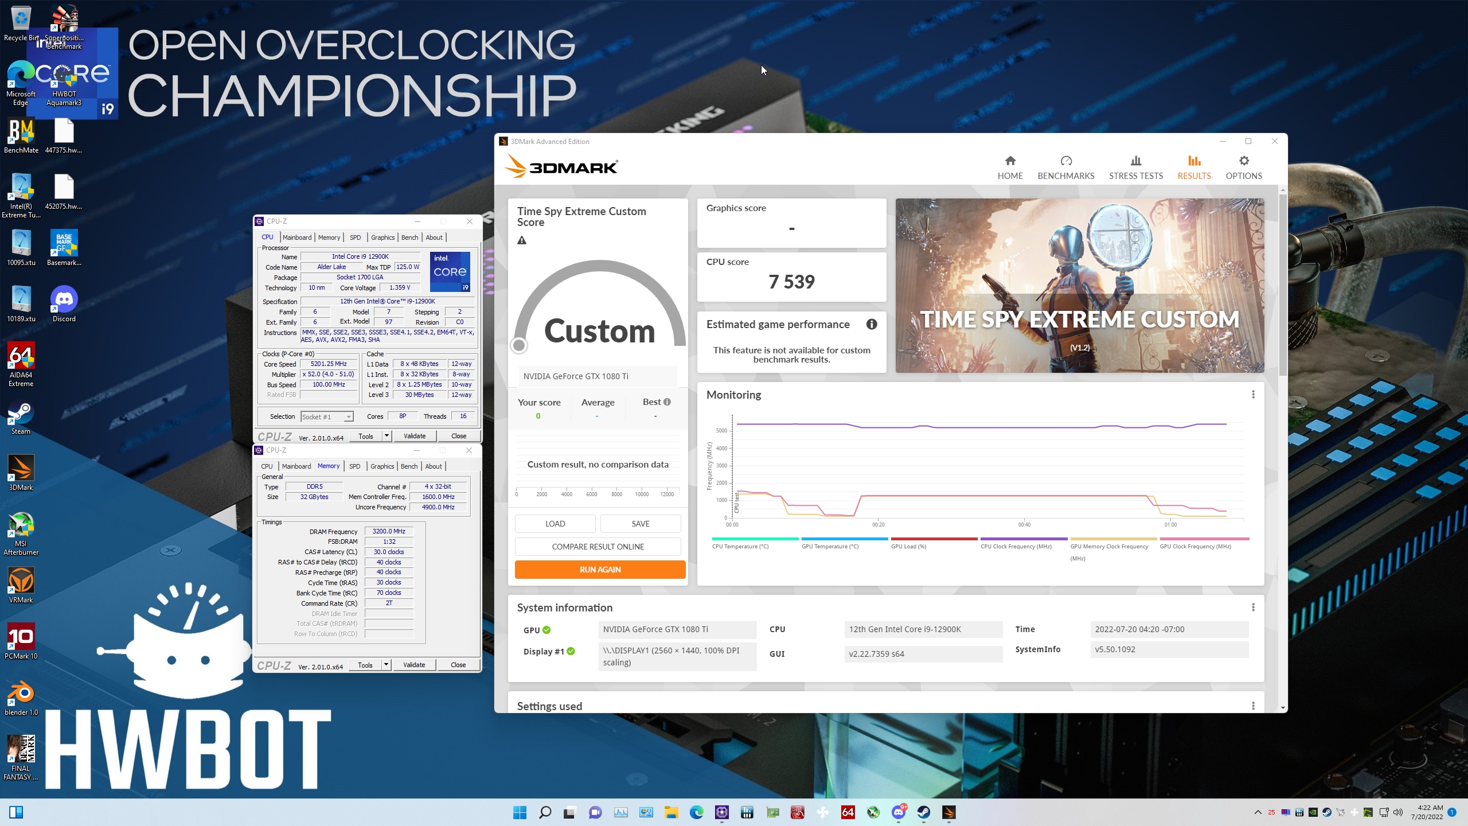Screen dimensions: 1468x826
Task: Click the orange RUN AGAIN button
Action: pos(600,570)
